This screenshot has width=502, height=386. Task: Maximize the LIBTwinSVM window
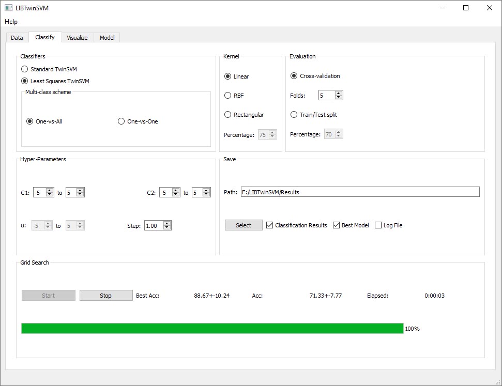click(x=466, y=8)
